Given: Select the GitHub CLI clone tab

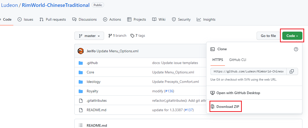Looking at the screenshot, I should coord(238,60).
